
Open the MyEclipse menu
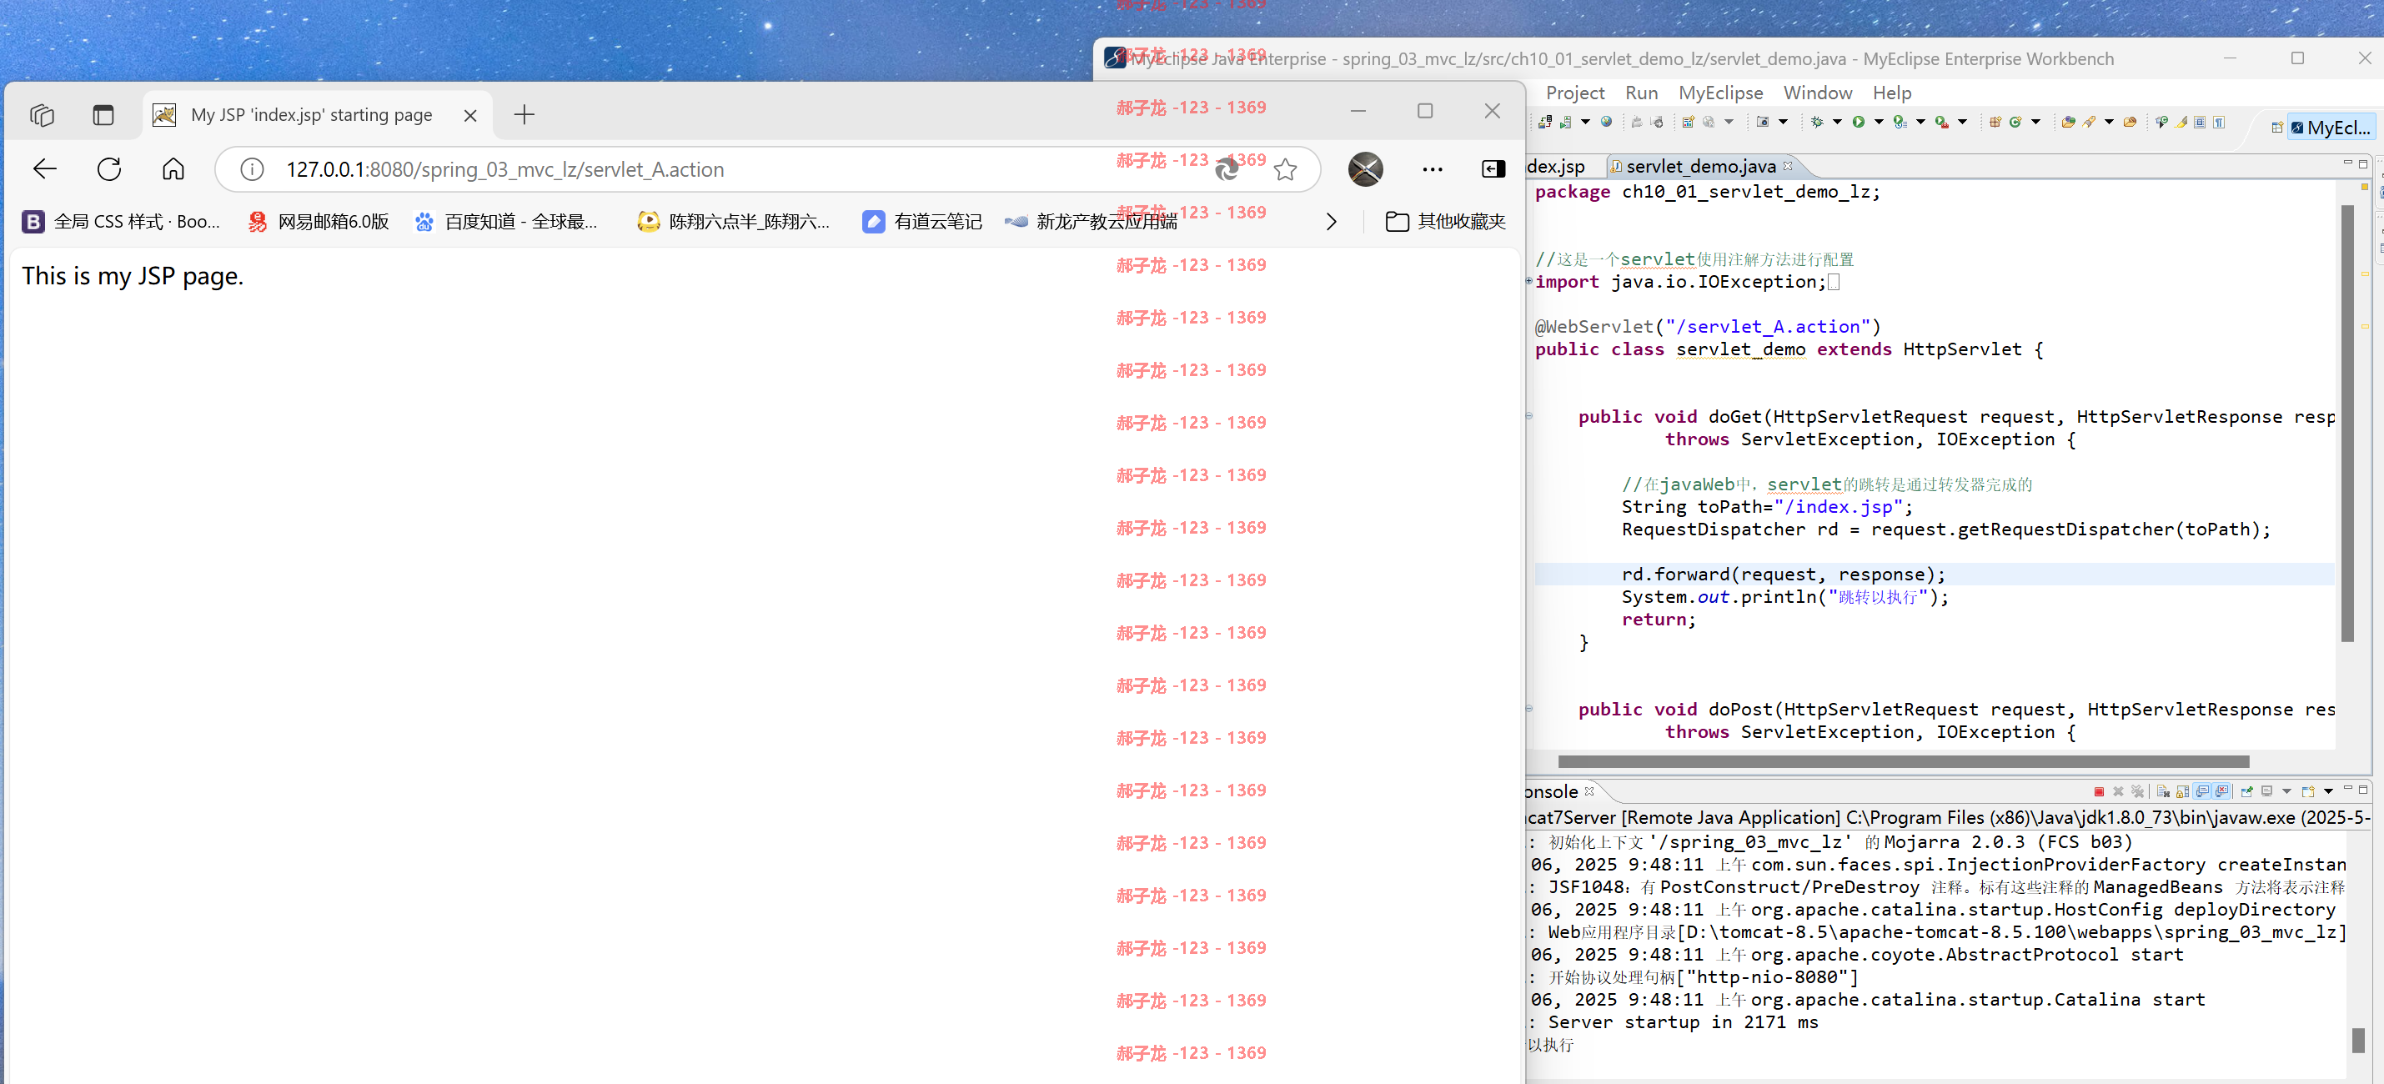[x=1720, y=93]
